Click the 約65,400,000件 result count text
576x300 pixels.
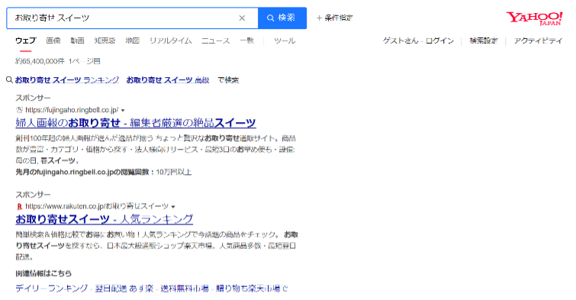[x=40, y=61]
